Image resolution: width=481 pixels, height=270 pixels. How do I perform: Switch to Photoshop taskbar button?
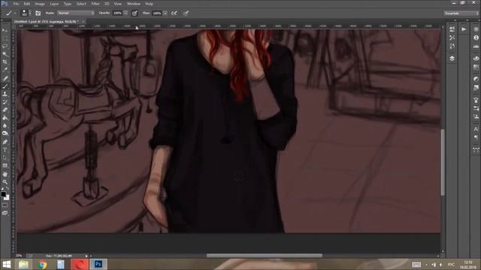(x=98, y=264)
